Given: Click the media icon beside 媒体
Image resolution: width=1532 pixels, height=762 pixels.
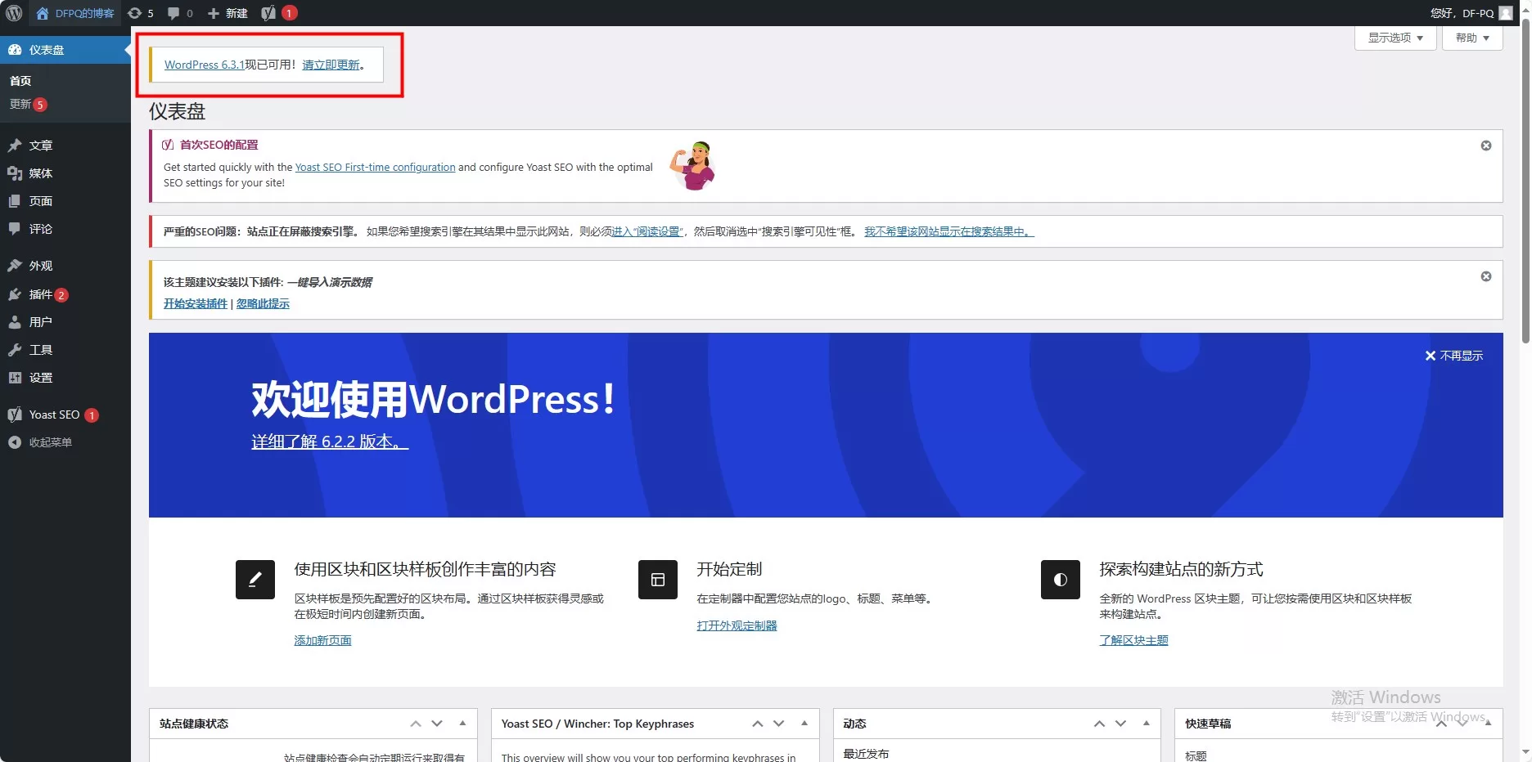Looking at the screenshot, I should [15, 173].
